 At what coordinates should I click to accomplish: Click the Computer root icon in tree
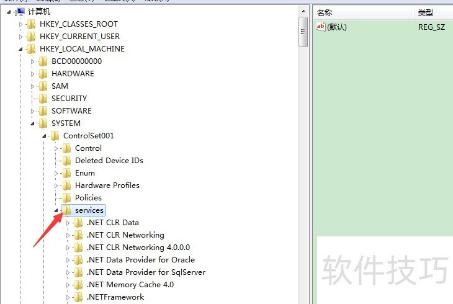point(20,12)
